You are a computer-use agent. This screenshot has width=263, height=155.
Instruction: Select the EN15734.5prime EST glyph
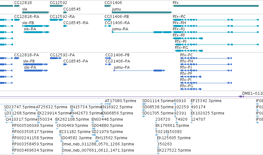(72, 110)
